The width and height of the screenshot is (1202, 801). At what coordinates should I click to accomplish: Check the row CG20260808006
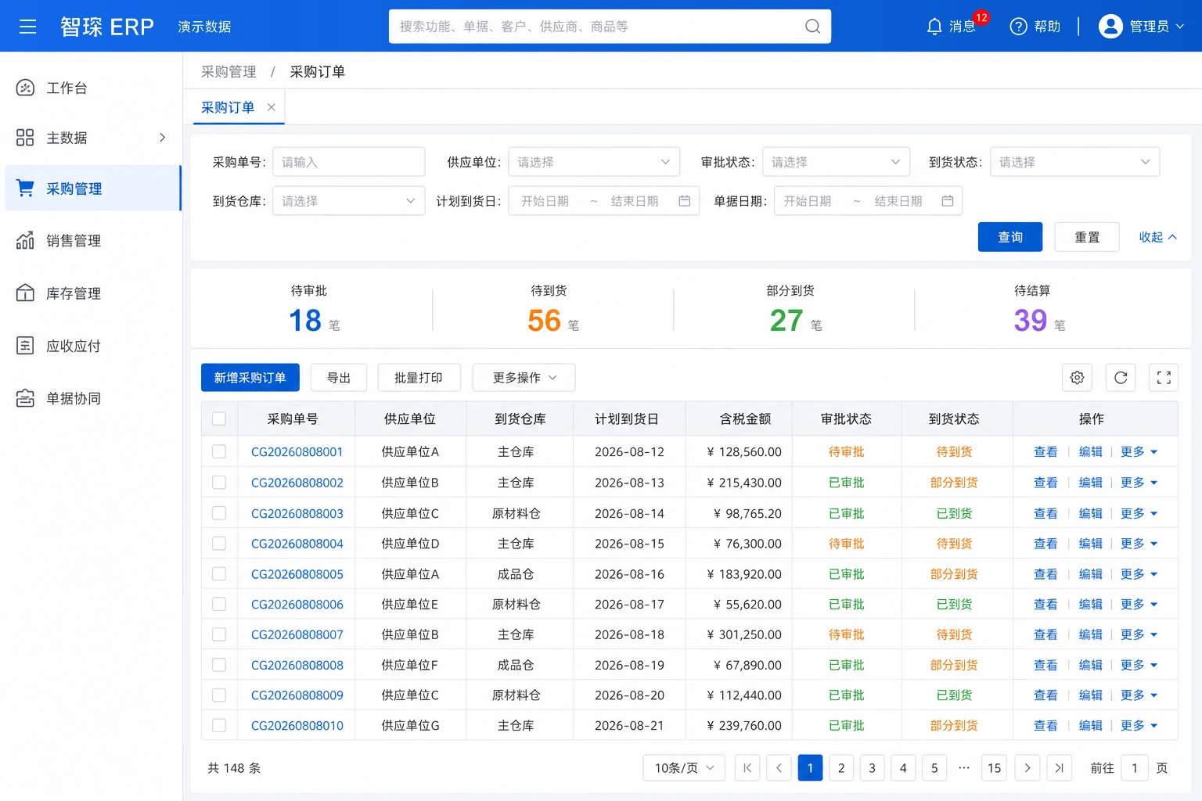coord(219,604)
